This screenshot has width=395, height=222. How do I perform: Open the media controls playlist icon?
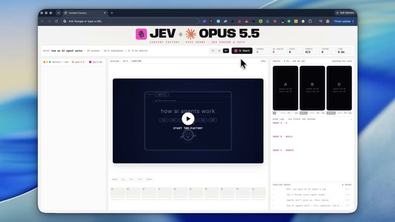coord(321,21)
